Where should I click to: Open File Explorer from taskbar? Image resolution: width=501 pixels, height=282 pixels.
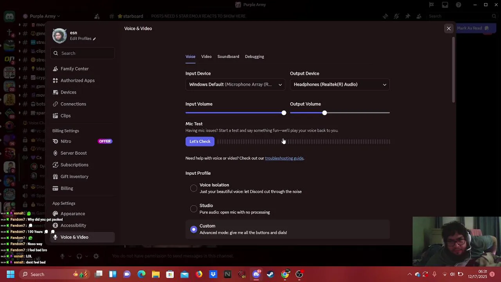[156, 274]
